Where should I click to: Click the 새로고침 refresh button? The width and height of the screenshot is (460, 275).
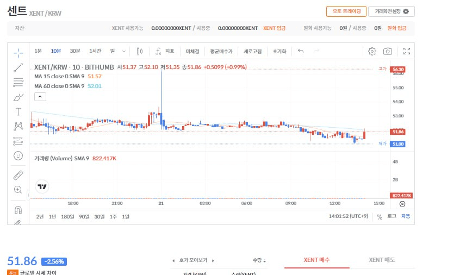click(x=253, y=51)
